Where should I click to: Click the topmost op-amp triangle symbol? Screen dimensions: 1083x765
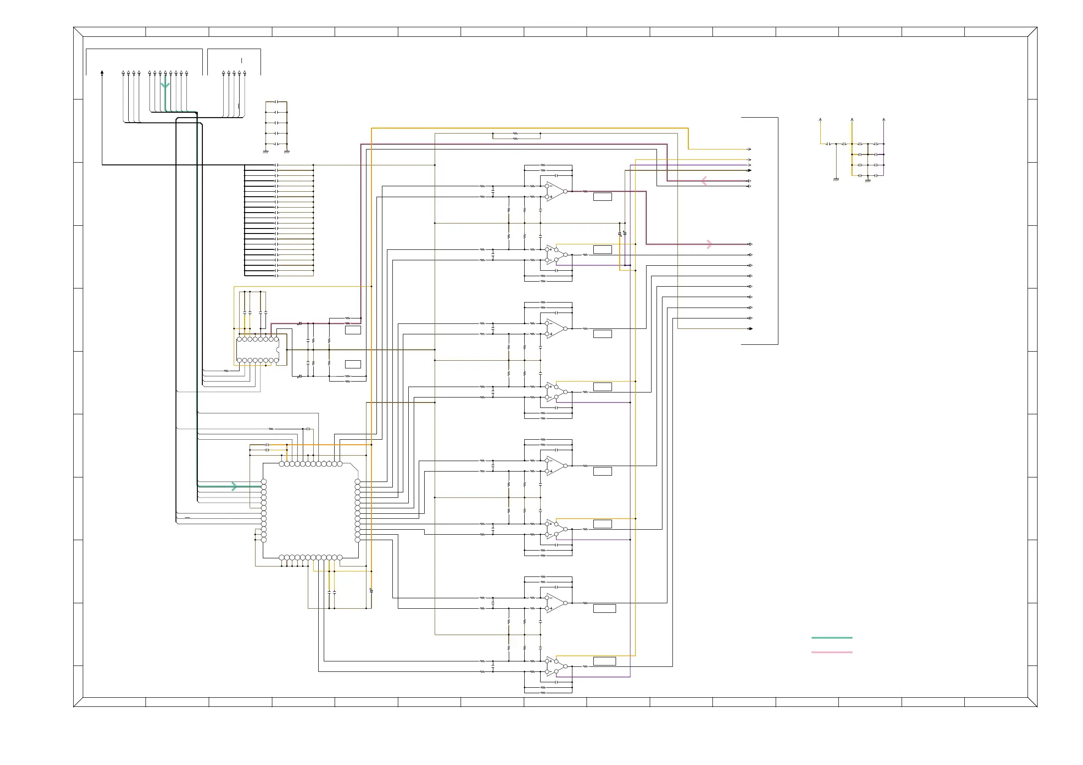[556, 191]
